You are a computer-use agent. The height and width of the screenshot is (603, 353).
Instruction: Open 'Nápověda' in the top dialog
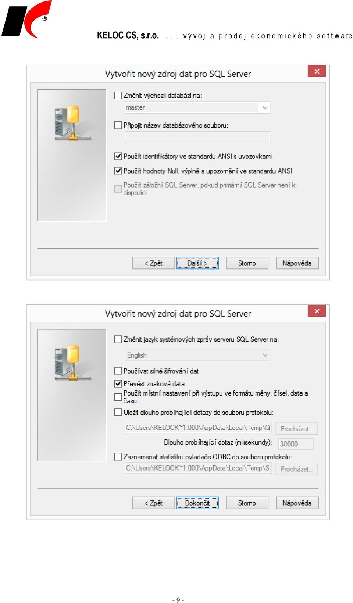297,263
